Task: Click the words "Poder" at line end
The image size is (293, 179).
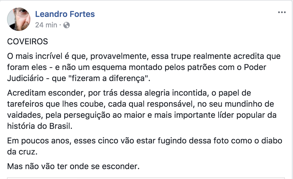Action: pyautogui.click(x=255, y=67)
